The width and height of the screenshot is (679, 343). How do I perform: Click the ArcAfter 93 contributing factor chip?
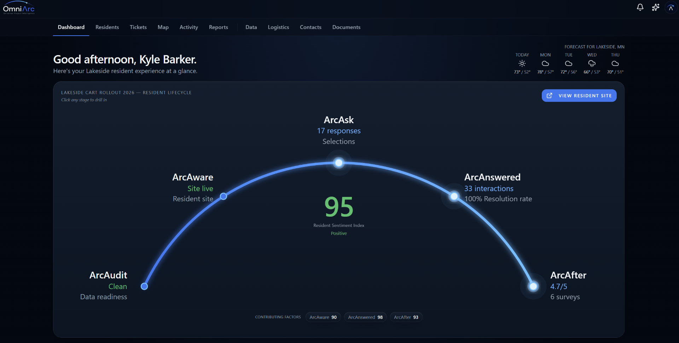[406, 317]
